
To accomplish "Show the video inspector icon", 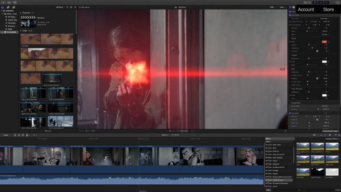I will (290, 7).
